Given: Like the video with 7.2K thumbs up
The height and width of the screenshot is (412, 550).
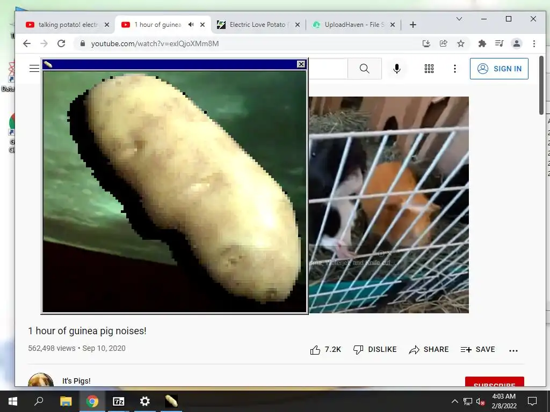Looking at the screenshot, I should coord(325,350).
